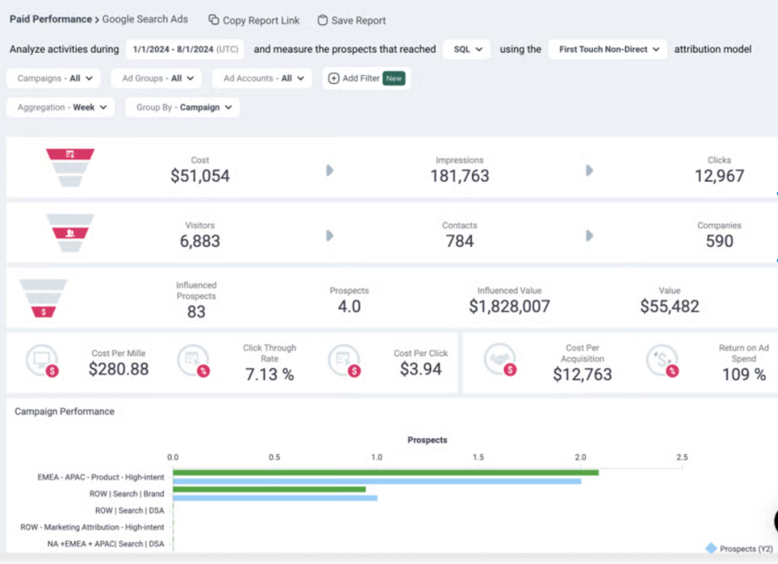Open the SQL stage dropdown
Screen dimensions: 778x564
466,49
